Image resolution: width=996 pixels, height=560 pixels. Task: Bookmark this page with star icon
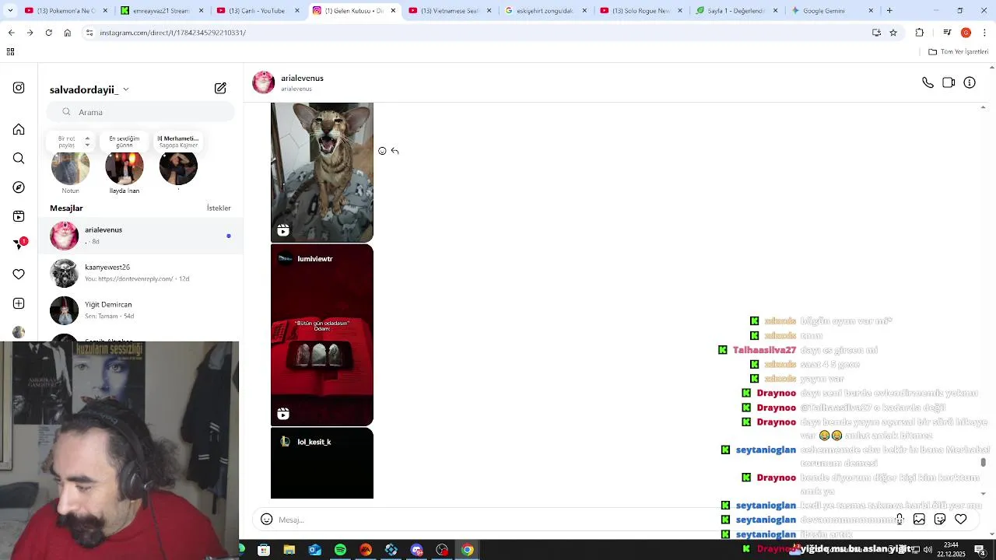pyautogui.click(x=893, y=33)
